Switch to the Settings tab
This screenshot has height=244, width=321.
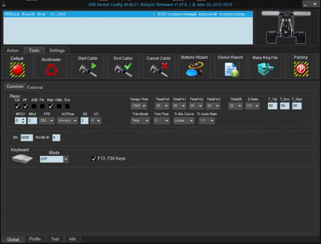(x=57, y=50)
